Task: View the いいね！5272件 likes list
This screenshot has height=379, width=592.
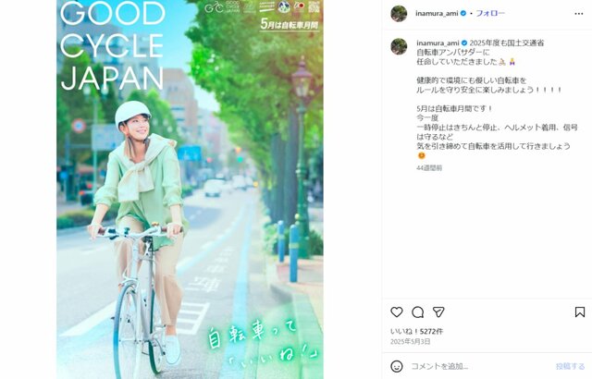Action: 416,331
